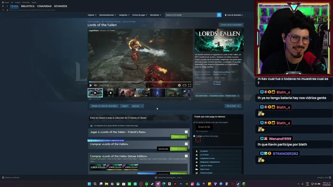Open Lista de deseados wishlist link
Image resolution: width=333 pixels, height=187 pixels.
(x=234, y=15)
